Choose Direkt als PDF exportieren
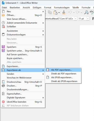94x121 pixels. tap(63, 74)
